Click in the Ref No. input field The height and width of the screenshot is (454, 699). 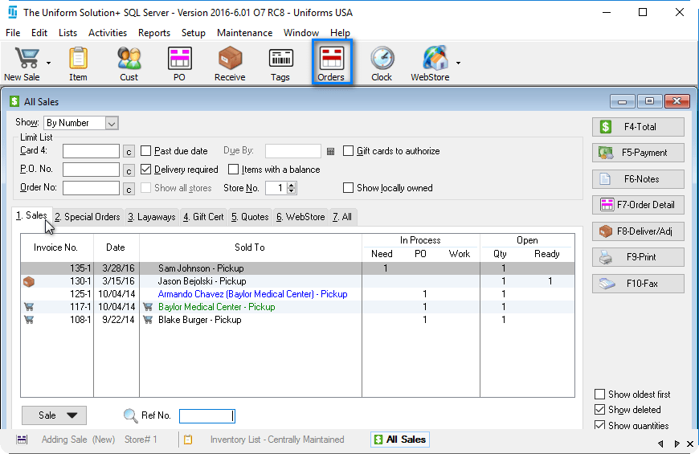(x=206, y=416)
